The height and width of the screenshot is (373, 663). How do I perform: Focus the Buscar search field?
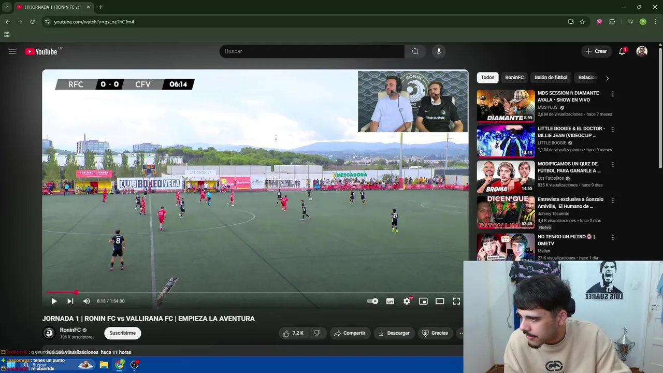tap(312, 51)
